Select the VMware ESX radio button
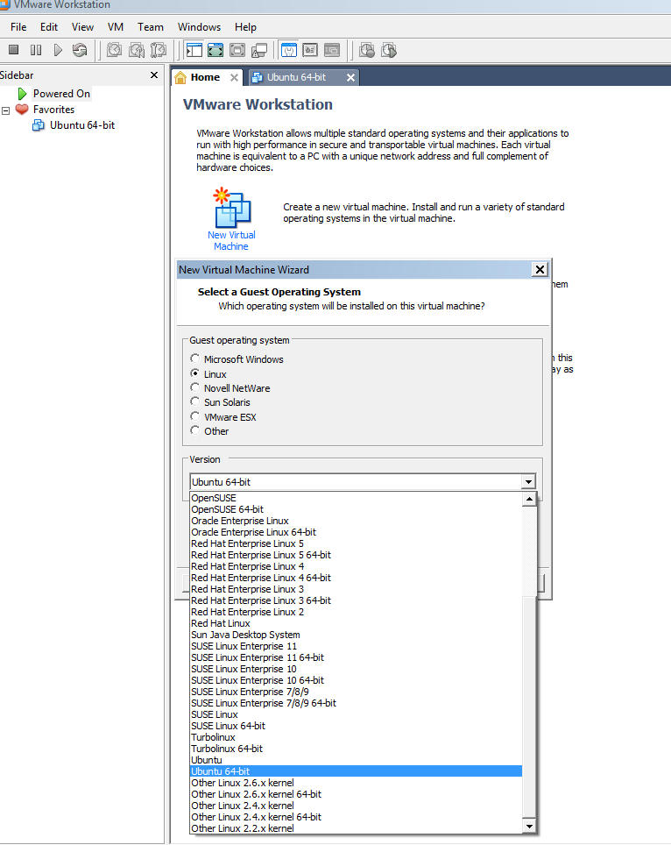This screenshot has width=671, height=845. coord(195,417)
